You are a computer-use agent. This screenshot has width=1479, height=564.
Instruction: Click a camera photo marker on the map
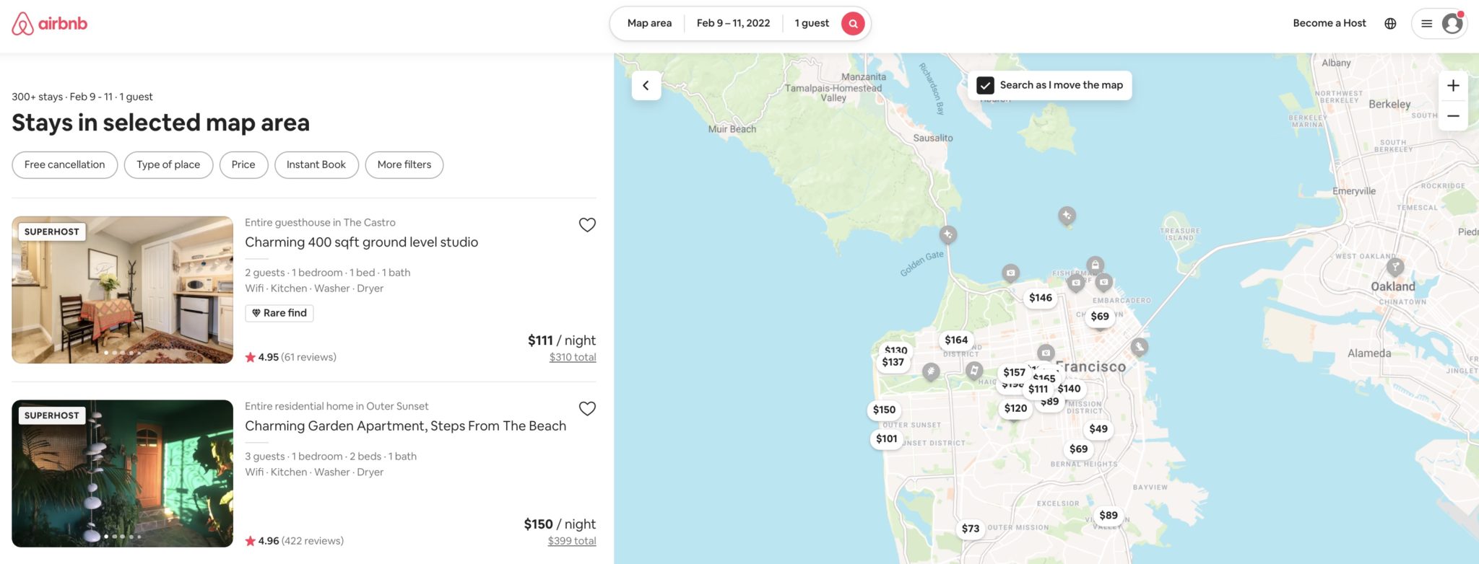(1011, 273)
